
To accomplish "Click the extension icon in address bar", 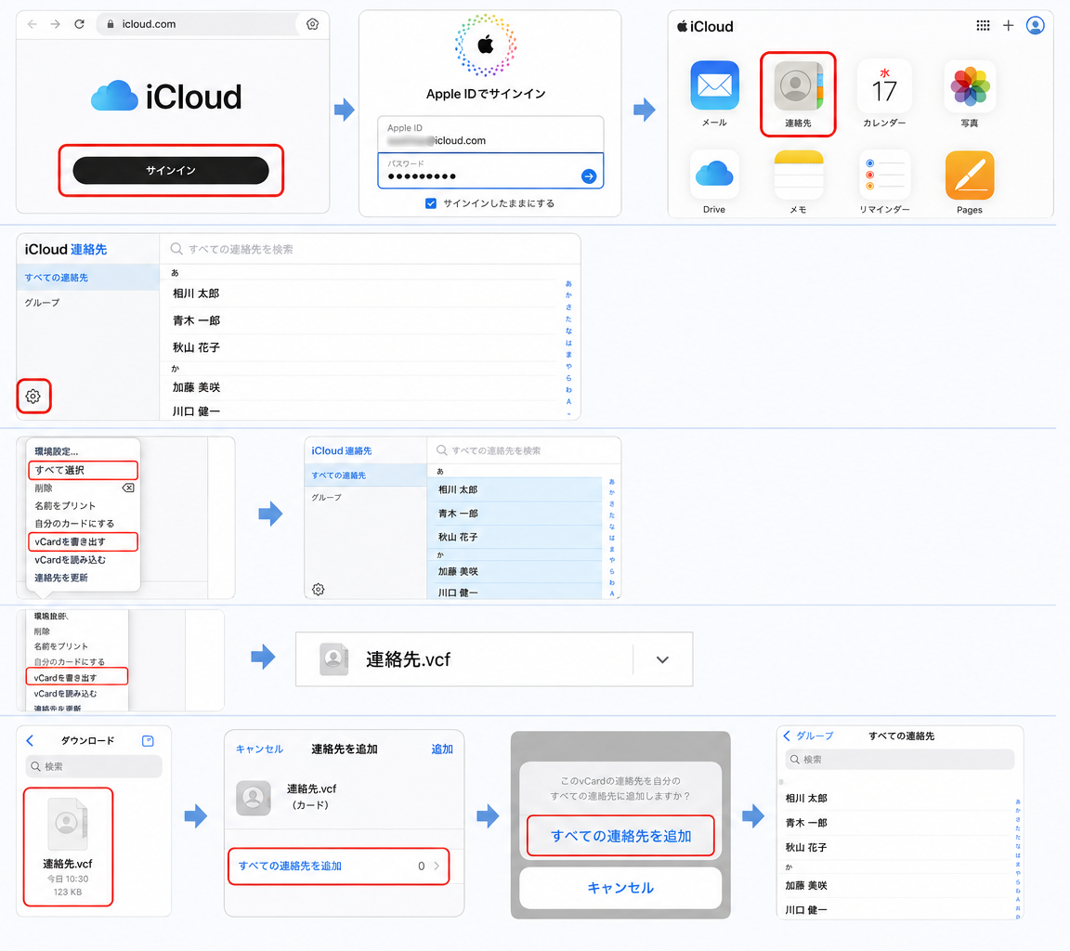I will click(x=312, y=24).
